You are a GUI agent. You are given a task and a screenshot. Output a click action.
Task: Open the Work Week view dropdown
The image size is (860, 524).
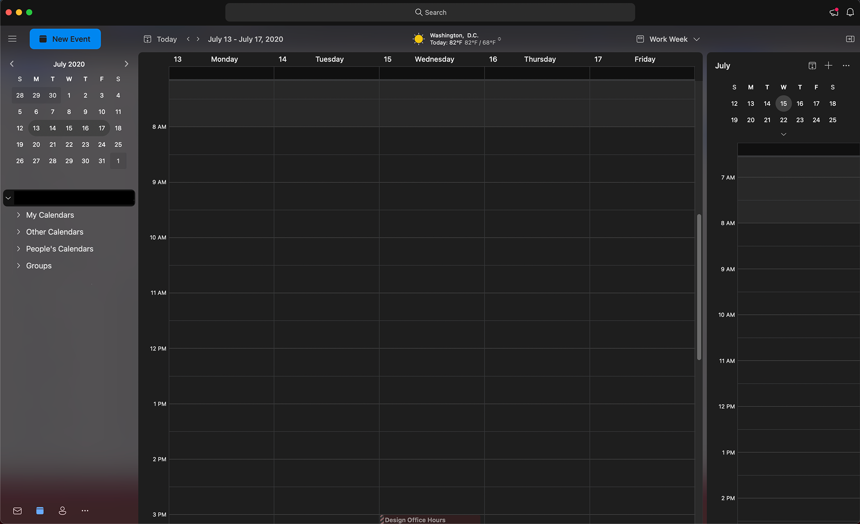(668, 39)
